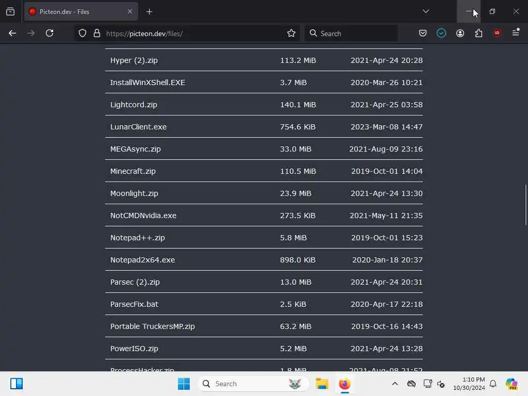Open the clock showing 1:10 PM
This screenshot has width=528, height=396.
[x=469, y=384]
